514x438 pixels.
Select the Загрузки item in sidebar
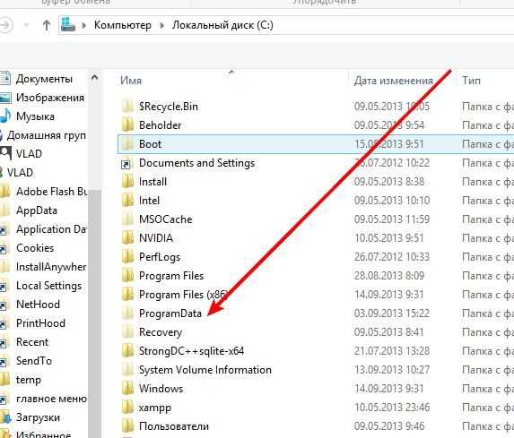38,417
